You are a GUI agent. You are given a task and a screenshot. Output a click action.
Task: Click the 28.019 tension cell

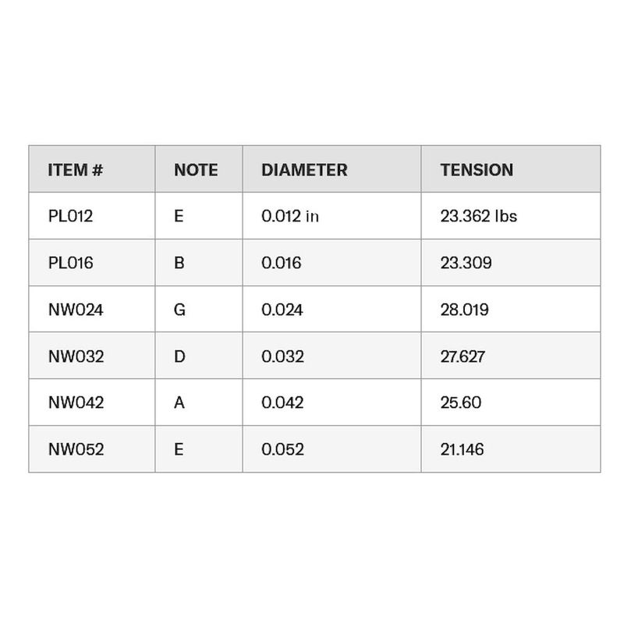511,309
